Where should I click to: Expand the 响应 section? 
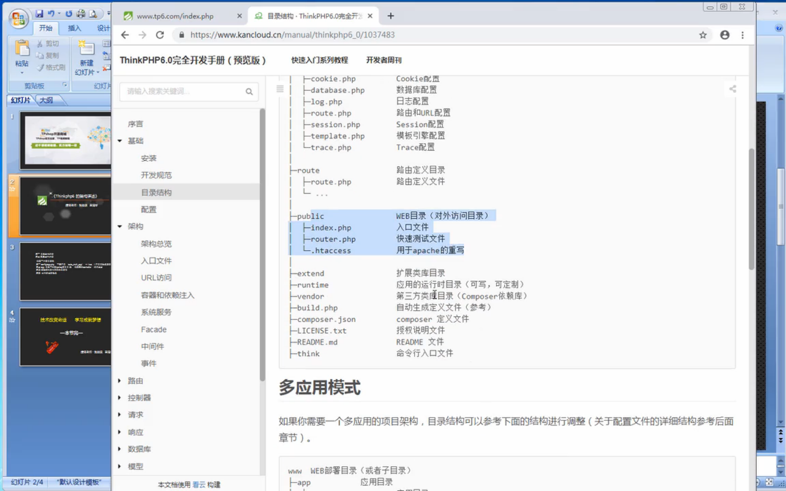120,432
